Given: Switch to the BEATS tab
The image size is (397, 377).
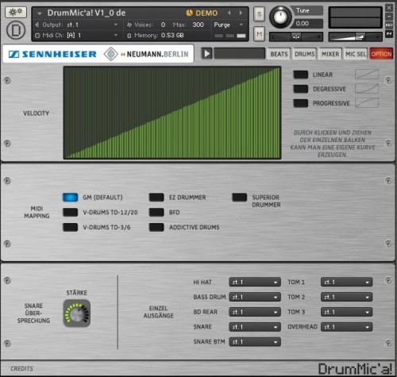Looking at the screenshot, I should [x=279, y=54].
